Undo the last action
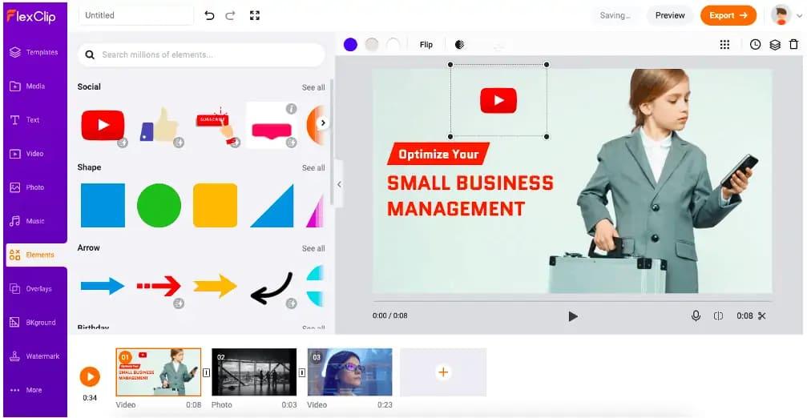Viewport: 807px width, 418px height. pyautogui.click(x=209, y=15)
